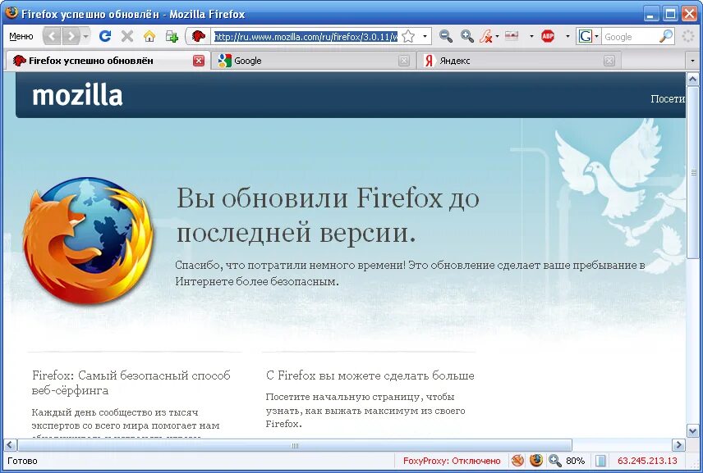
Task: Open the Меню menu
Action: (x=21, y=36)
